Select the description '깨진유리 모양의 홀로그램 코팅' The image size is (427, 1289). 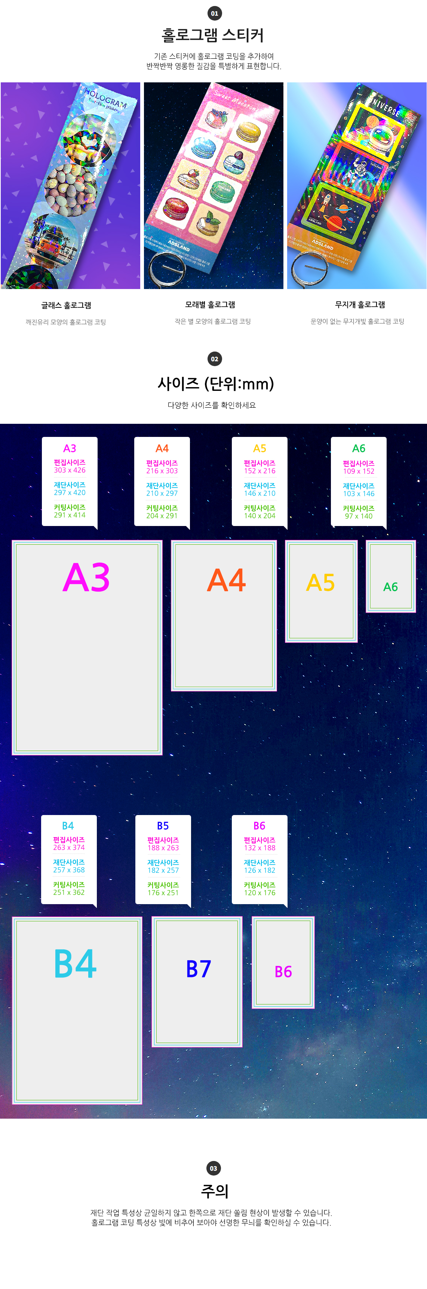(66, 322)
